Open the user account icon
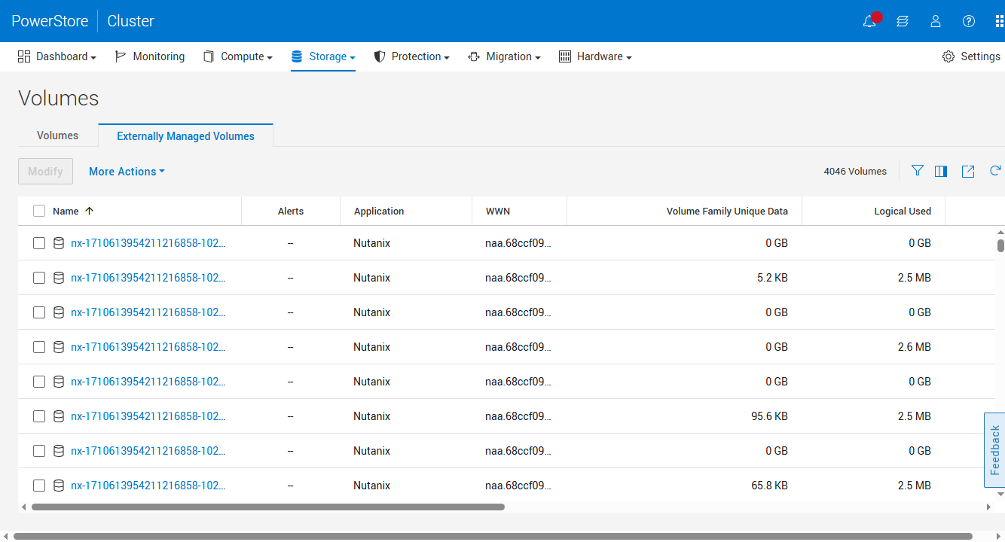The image size is (1005, 542). tap(936, 21)
